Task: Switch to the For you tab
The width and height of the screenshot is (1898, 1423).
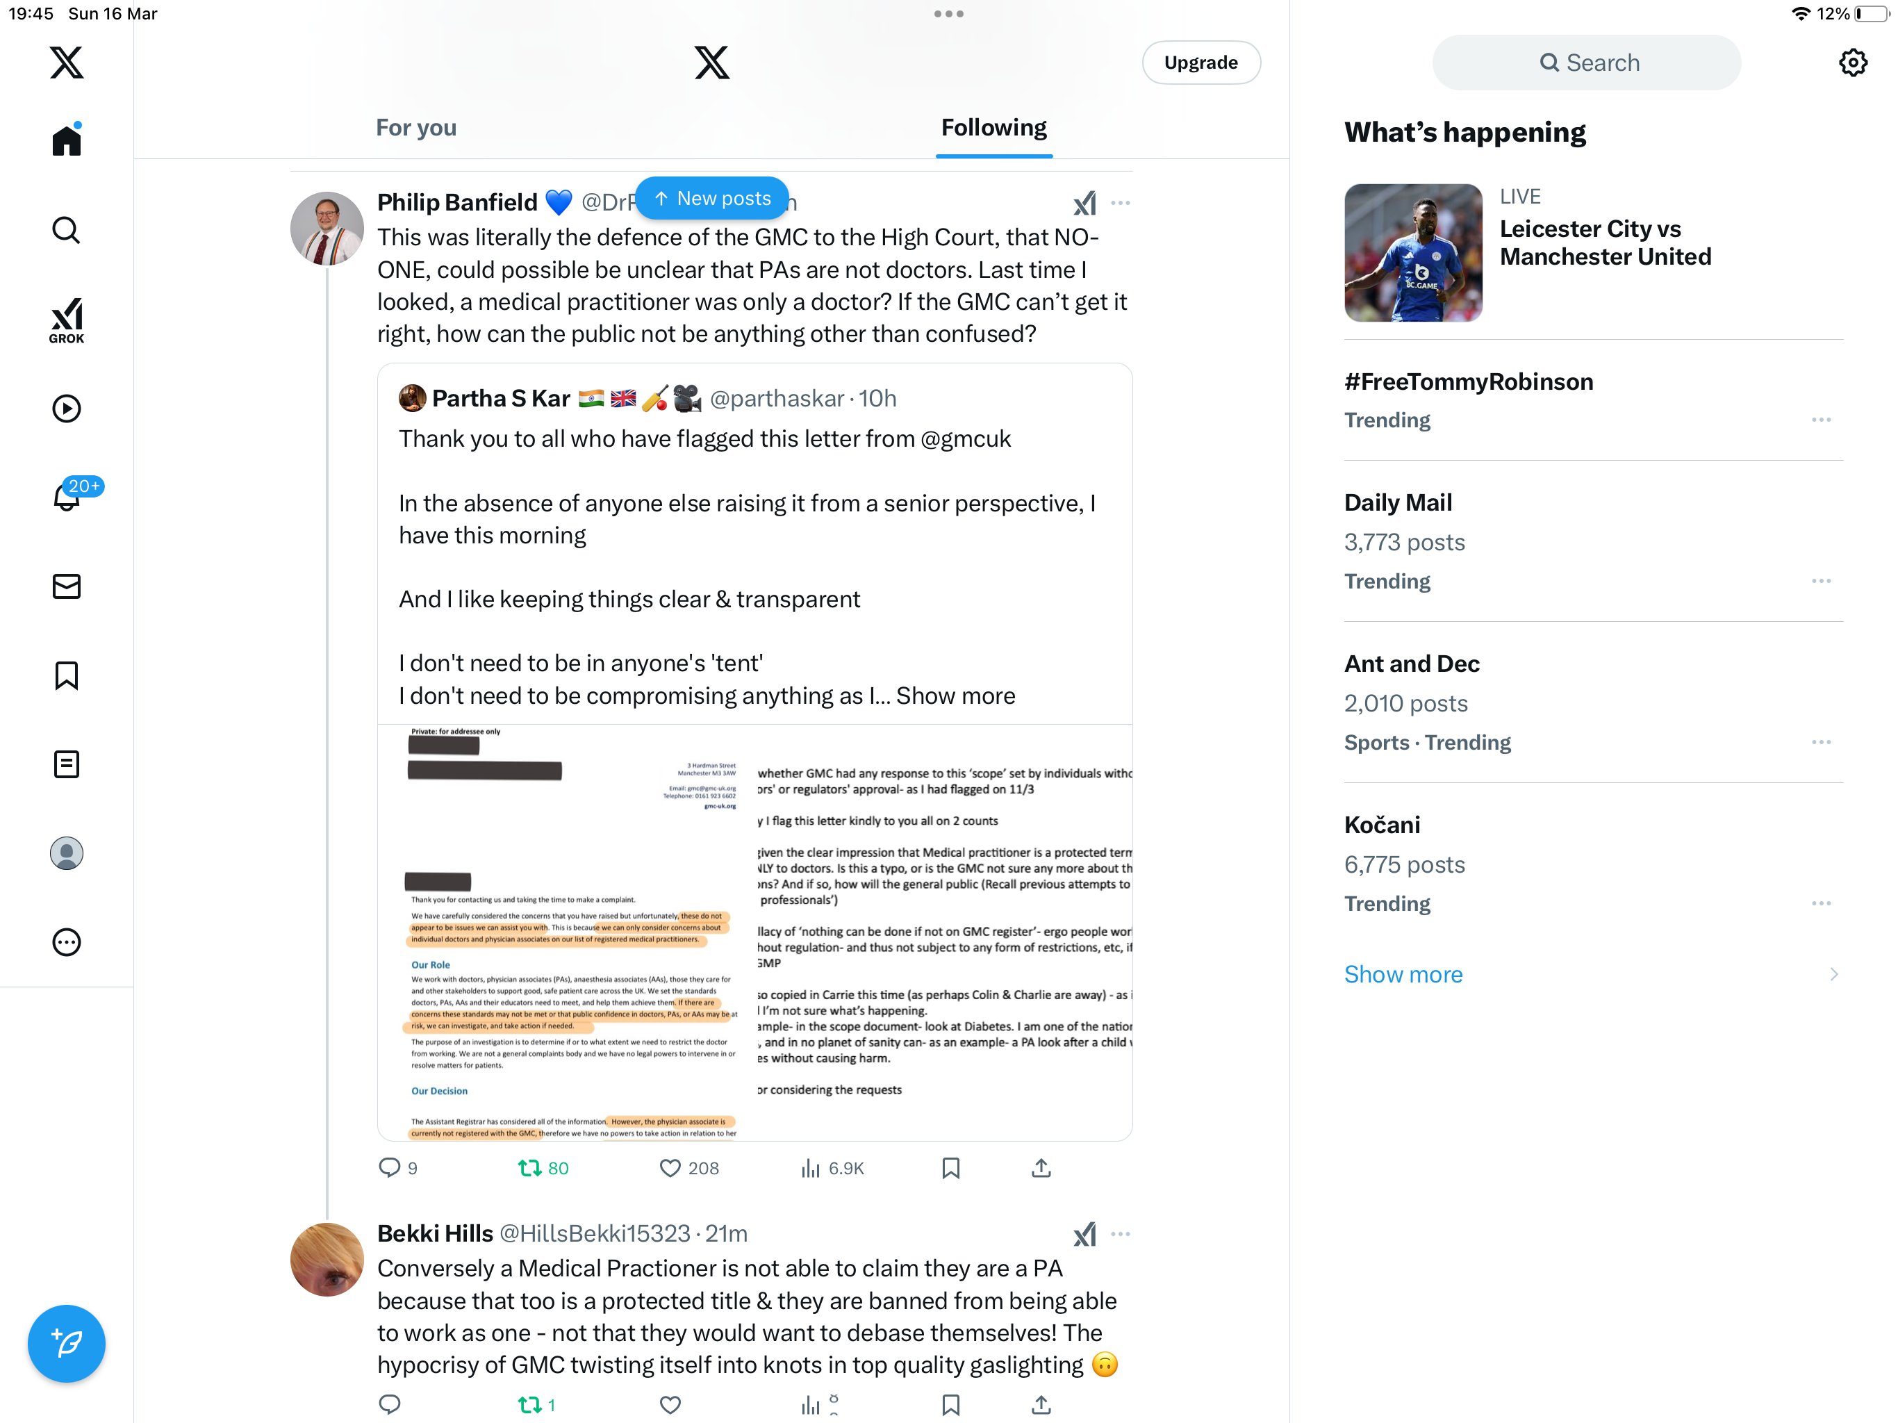Action: pos(415,128)
